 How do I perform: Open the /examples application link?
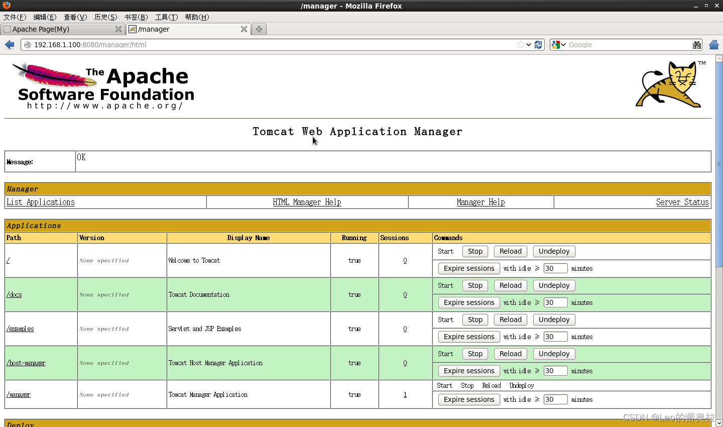20,329
